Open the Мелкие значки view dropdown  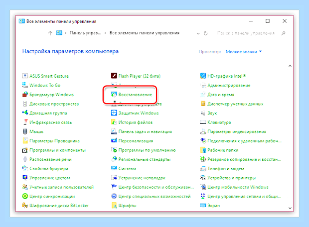click(x=244, y=52)
